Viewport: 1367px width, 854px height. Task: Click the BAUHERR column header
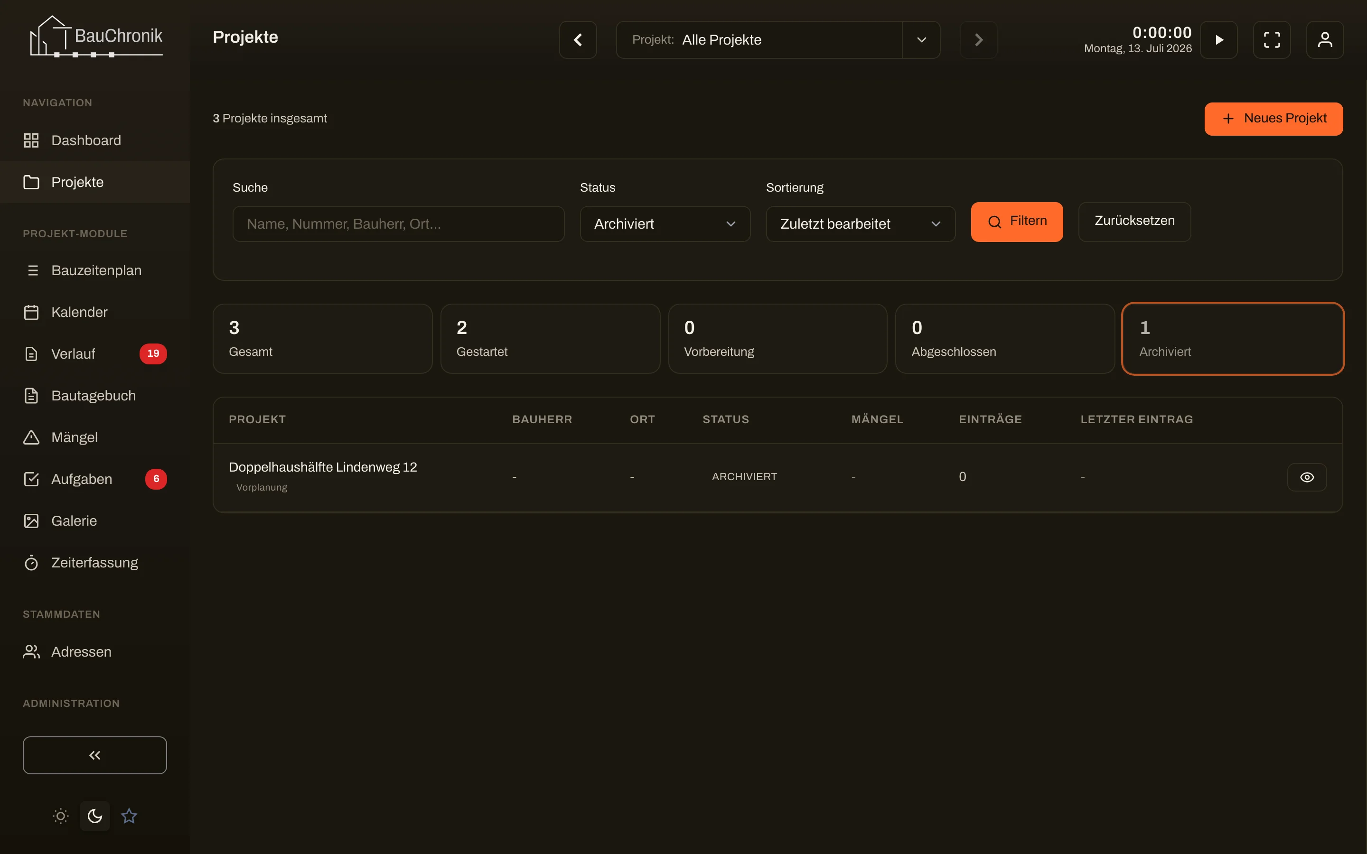[x=542, y=420]
